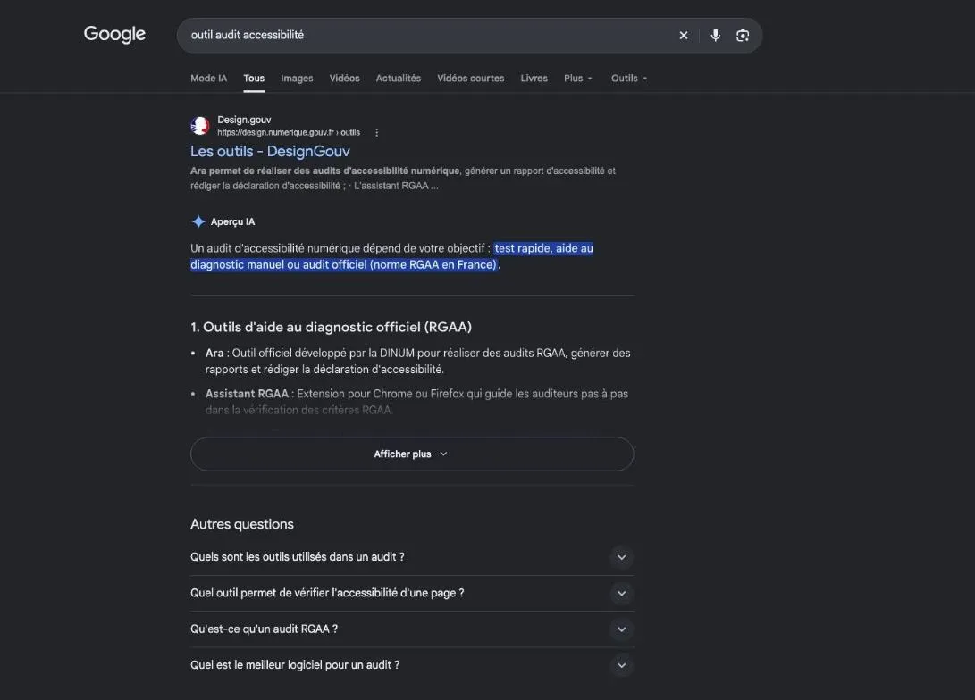Screen dimensions: 975x700
Task: Click the 'Autres questions' heading
Action: tap(242, 524)
